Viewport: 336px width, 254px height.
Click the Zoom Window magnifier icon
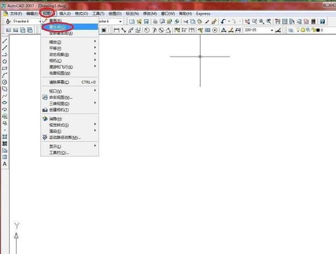(262, 21)
